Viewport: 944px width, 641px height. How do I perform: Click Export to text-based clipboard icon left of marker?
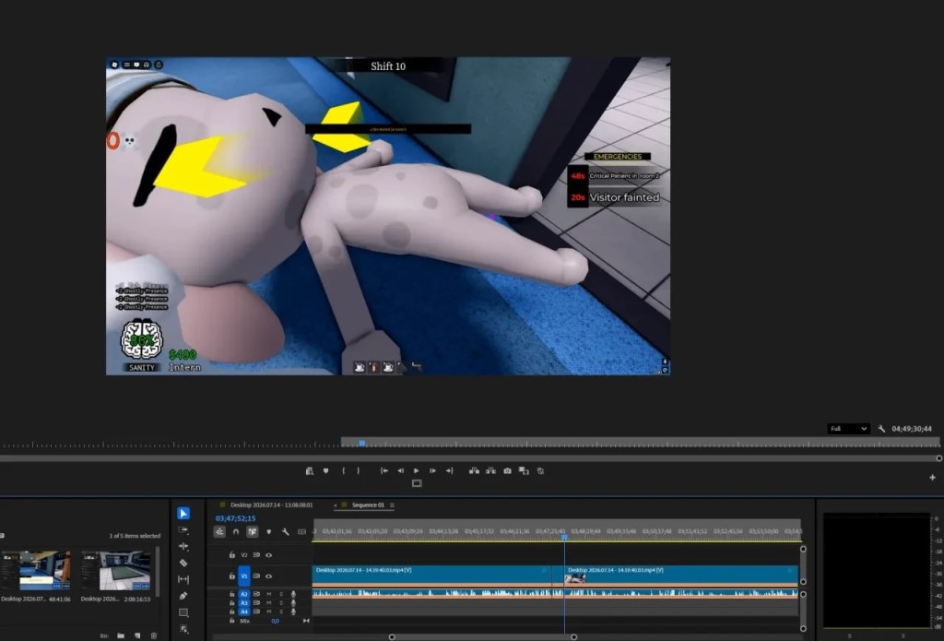pyautogui.click(x=310, y=471)
